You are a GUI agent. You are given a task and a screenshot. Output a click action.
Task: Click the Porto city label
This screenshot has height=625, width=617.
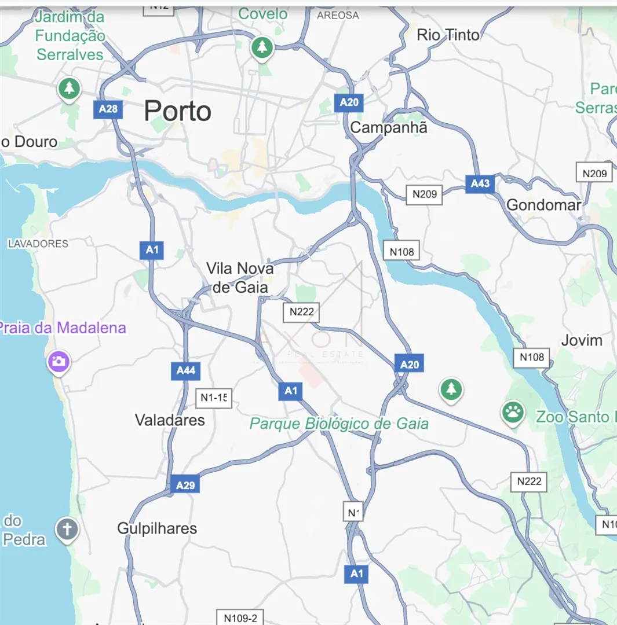pyautogui.click(x=178, y=111)
